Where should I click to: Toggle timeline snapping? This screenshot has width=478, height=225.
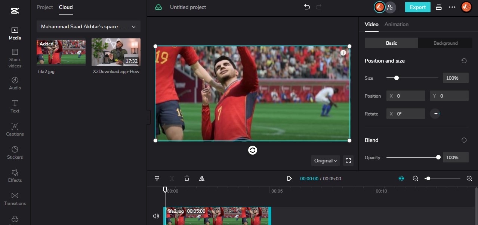click(x=401, y=178)
